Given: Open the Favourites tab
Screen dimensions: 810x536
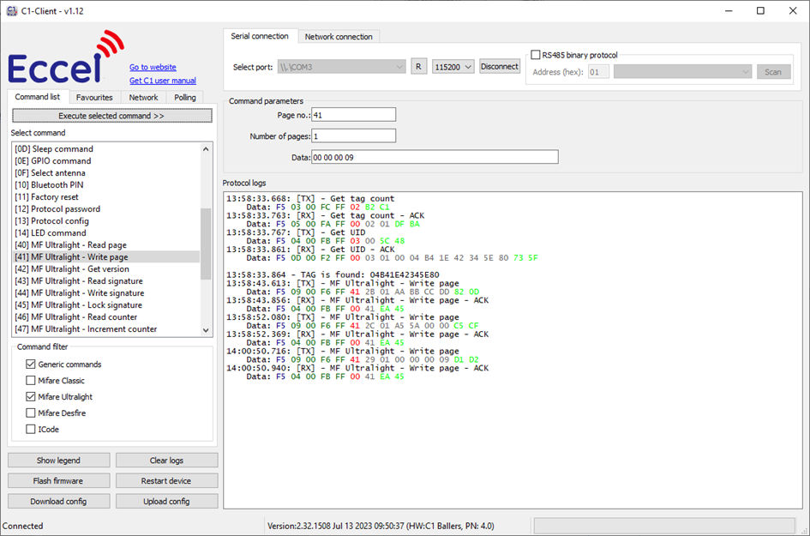Looking at the screenshot, I should click(x=94, y=98).
